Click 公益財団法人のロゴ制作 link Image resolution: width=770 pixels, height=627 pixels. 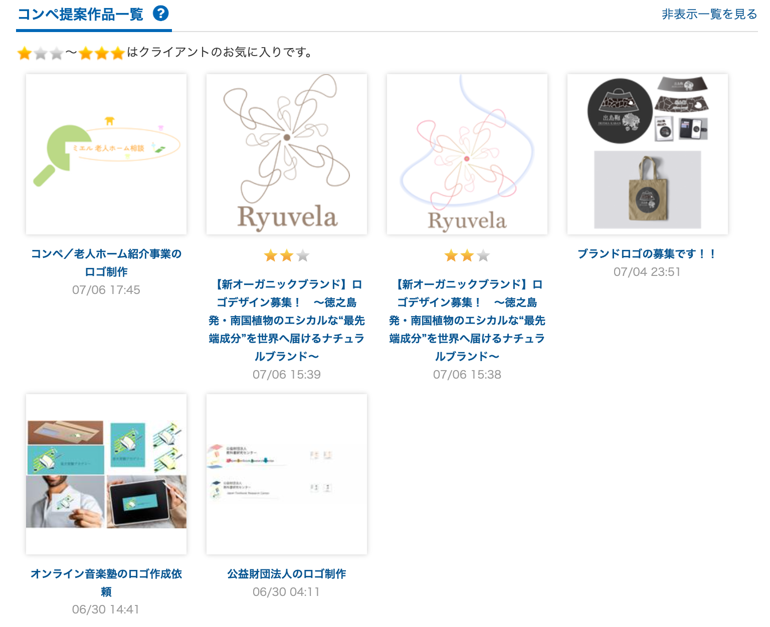pyautogui.click(x=287, y=574)
